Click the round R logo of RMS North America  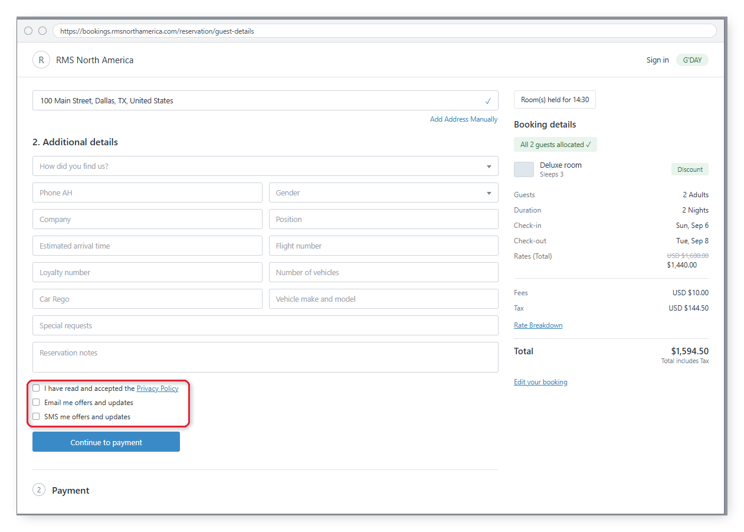[x=41, y=60]
